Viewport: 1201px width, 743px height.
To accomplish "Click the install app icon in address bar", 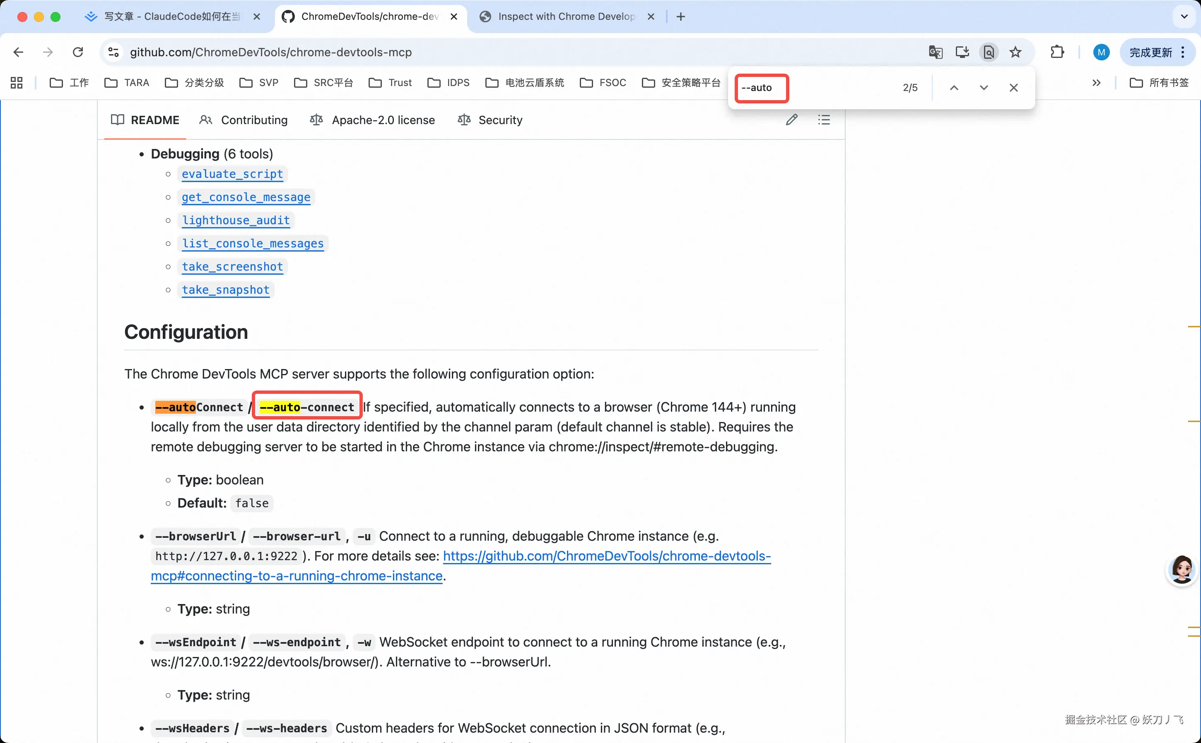I will [962, 52].
